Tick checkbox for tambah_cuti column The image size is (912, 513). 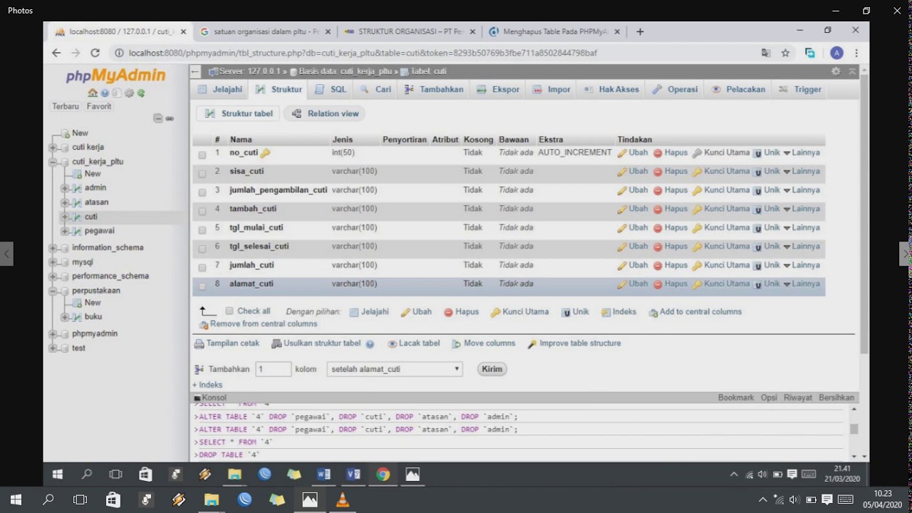point(202,211)
